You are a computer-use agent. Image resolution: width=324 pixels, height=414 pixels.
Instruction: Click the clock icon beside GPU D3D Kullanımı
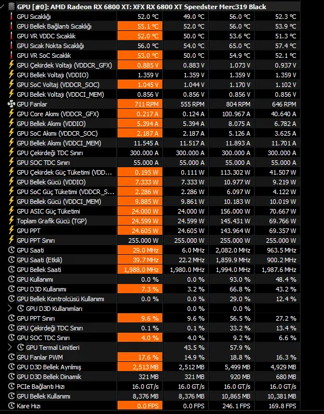point(11,289)
